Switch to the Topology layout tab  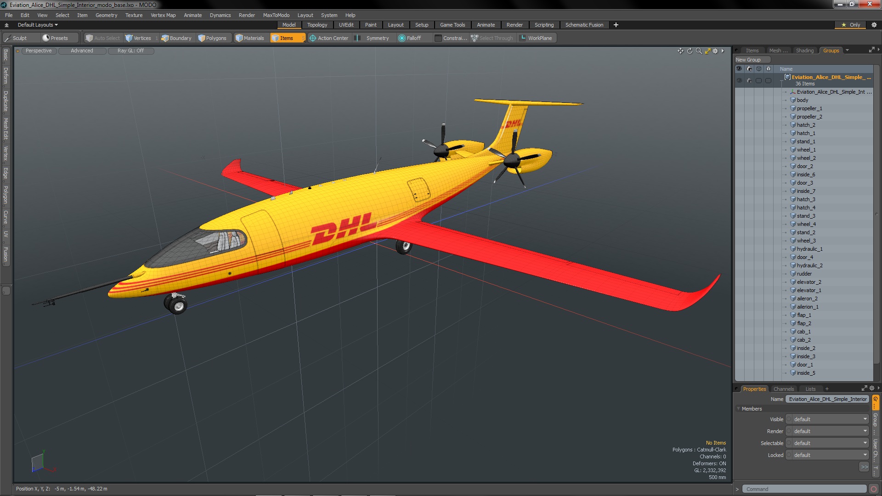click(317, 25)
